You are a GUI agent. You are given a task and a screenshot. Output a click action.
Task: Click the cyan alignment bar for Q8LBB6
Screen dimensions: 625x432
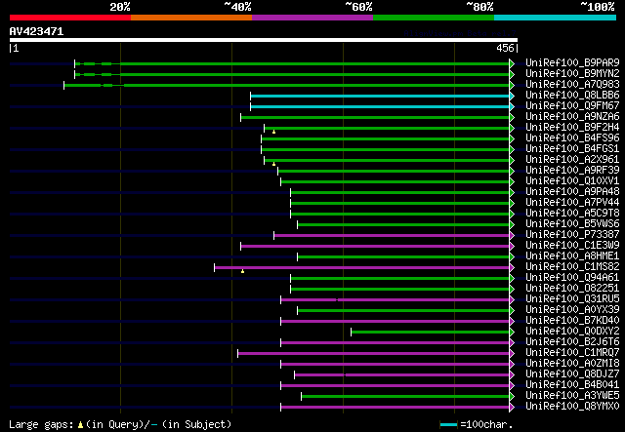[x=380, y=96]
